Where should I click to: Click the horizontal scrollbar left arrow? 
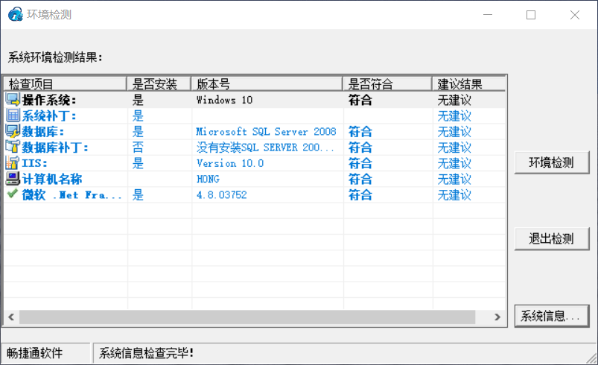coord(11,317)
